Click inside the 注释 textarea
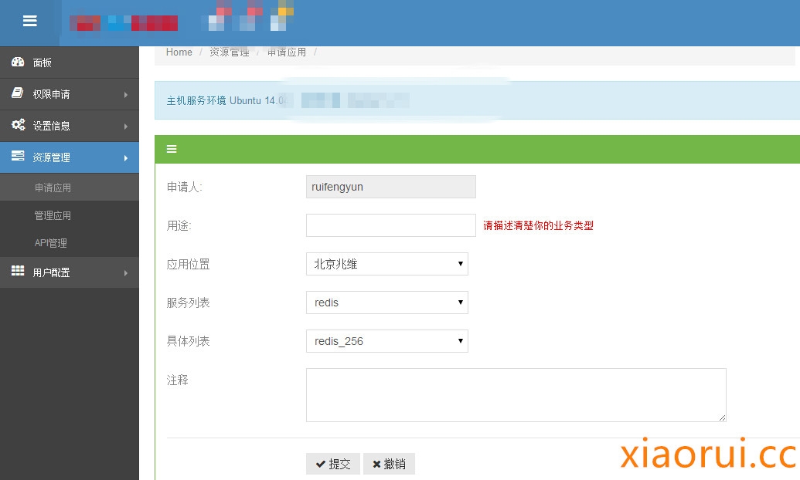800x480 pixels. pos(516,395)
